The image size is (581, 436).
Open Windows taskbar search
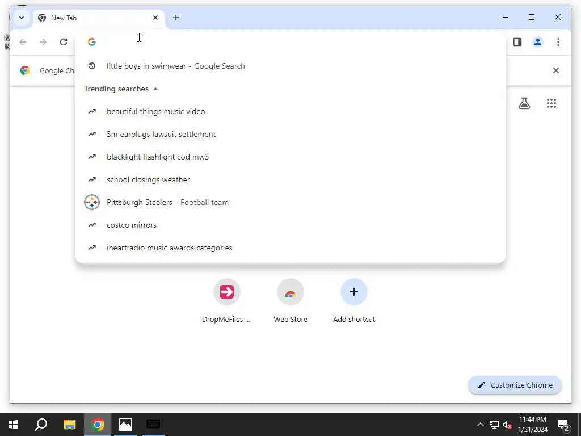[x=41, y=425]
